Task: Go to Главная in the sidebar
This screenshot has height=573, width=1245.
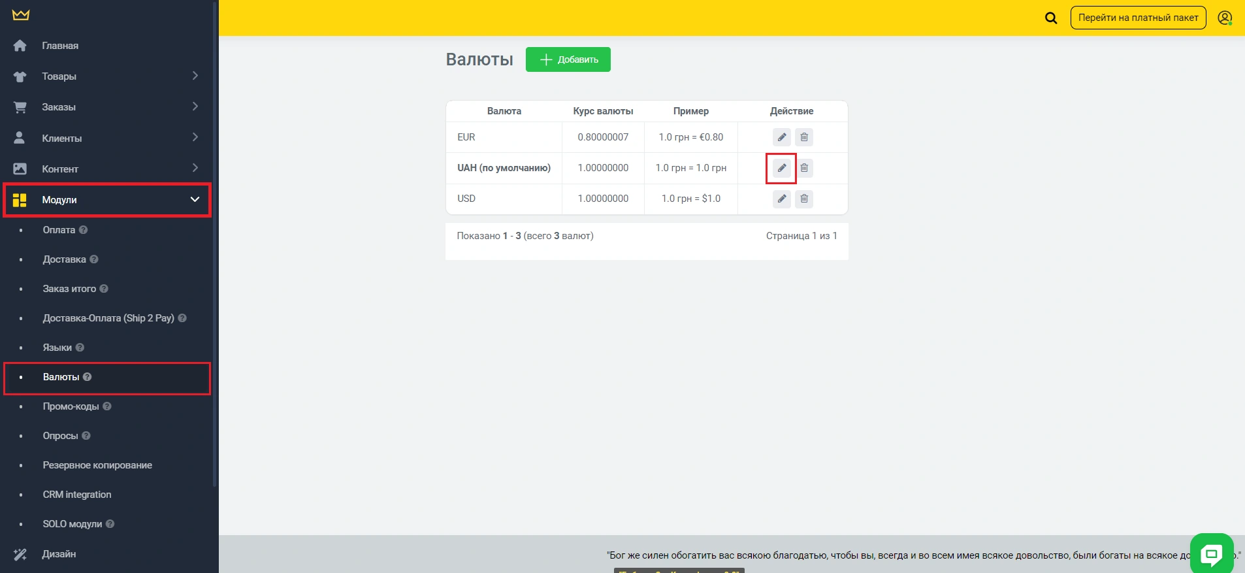Action: pyautogui.click(x=60, y=46)
